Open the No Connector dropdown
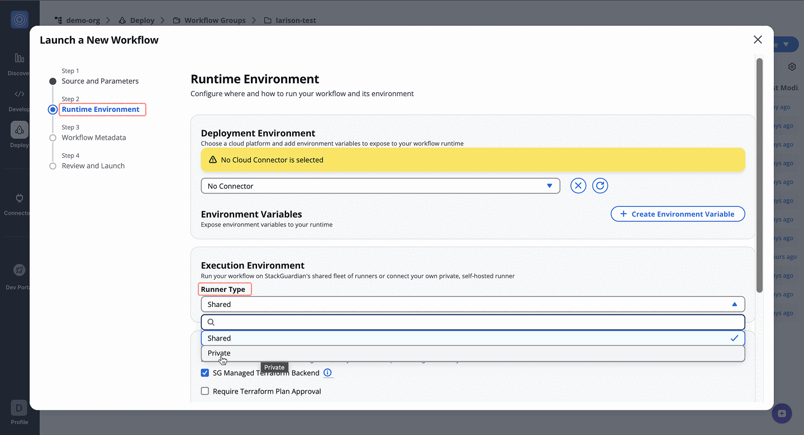 tap(380, 185)
